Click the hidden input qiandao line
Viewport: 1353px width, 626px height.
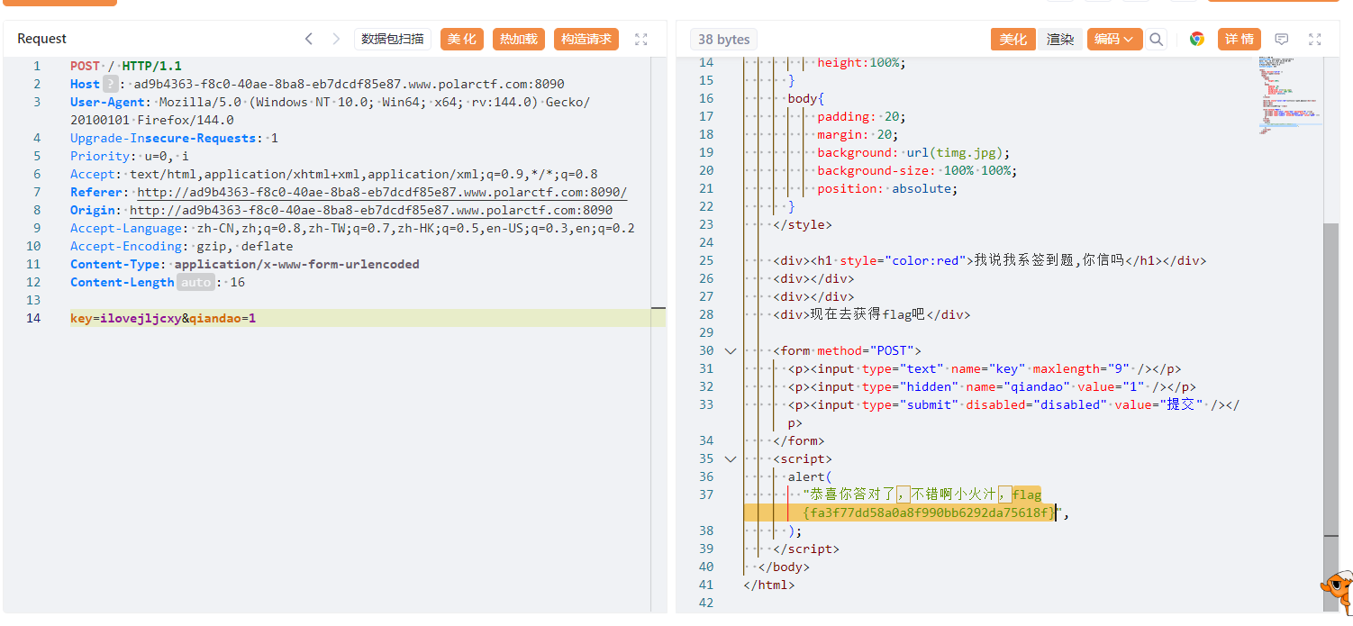click(x=992, y=386)
